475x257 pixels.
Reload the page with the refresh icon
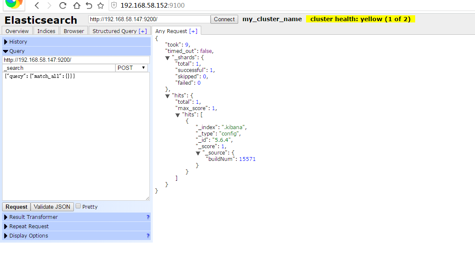(x=63, y=6)
